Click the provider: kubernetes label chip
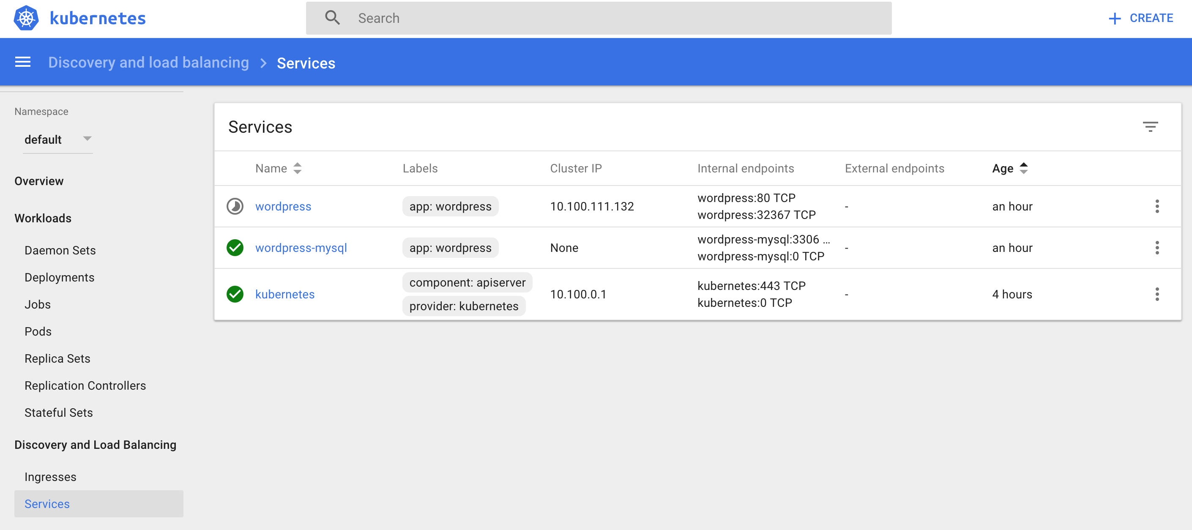Screen dimensions: 1192x530 coord(464,306)
